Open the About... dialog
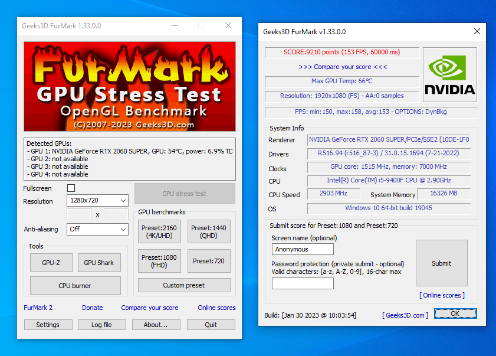496x356 pixels. click(156, 325)
